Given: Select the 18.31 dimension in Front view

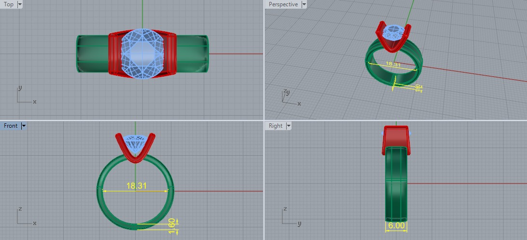Looking at the screenshot, I should (x=136, y=186).
